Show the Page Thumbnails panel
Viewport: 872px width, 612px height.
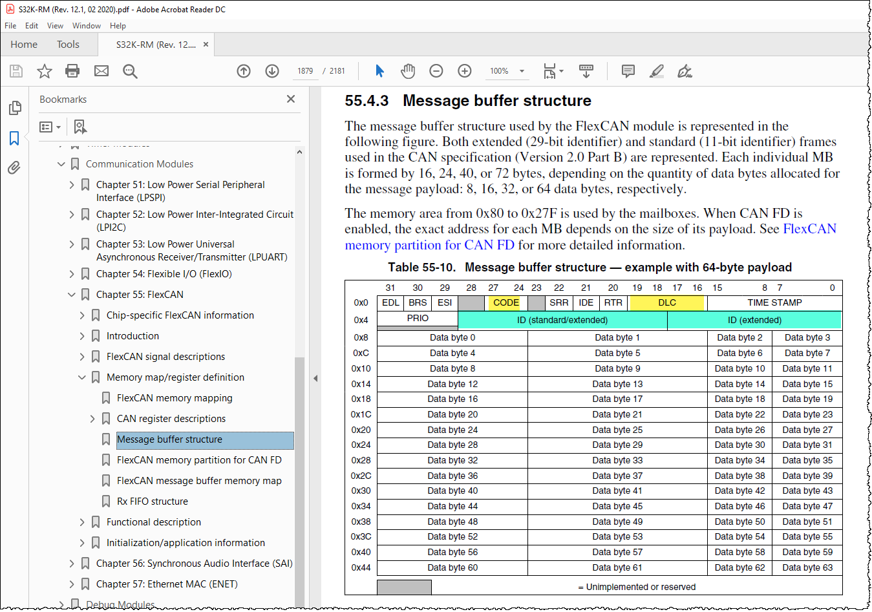pos(14,108)
